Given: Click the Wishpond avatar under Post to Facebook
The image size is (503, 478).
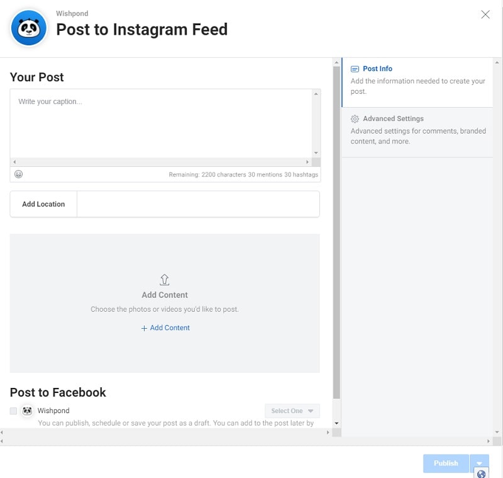Looking at the screenshot, I should tap(26, 410).
